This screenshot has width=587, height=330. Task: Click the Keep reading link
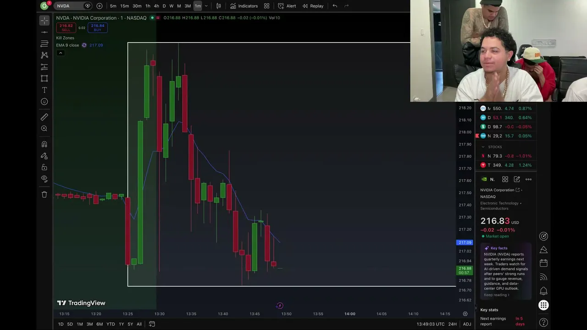point(497,295)
